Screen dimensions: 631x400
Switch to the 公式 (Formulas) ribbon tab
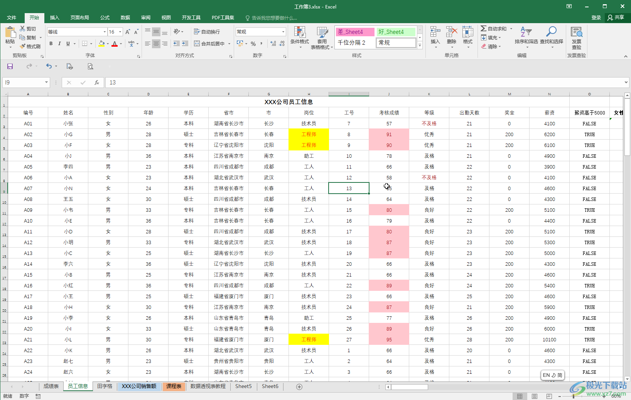[x=105, y=18]
